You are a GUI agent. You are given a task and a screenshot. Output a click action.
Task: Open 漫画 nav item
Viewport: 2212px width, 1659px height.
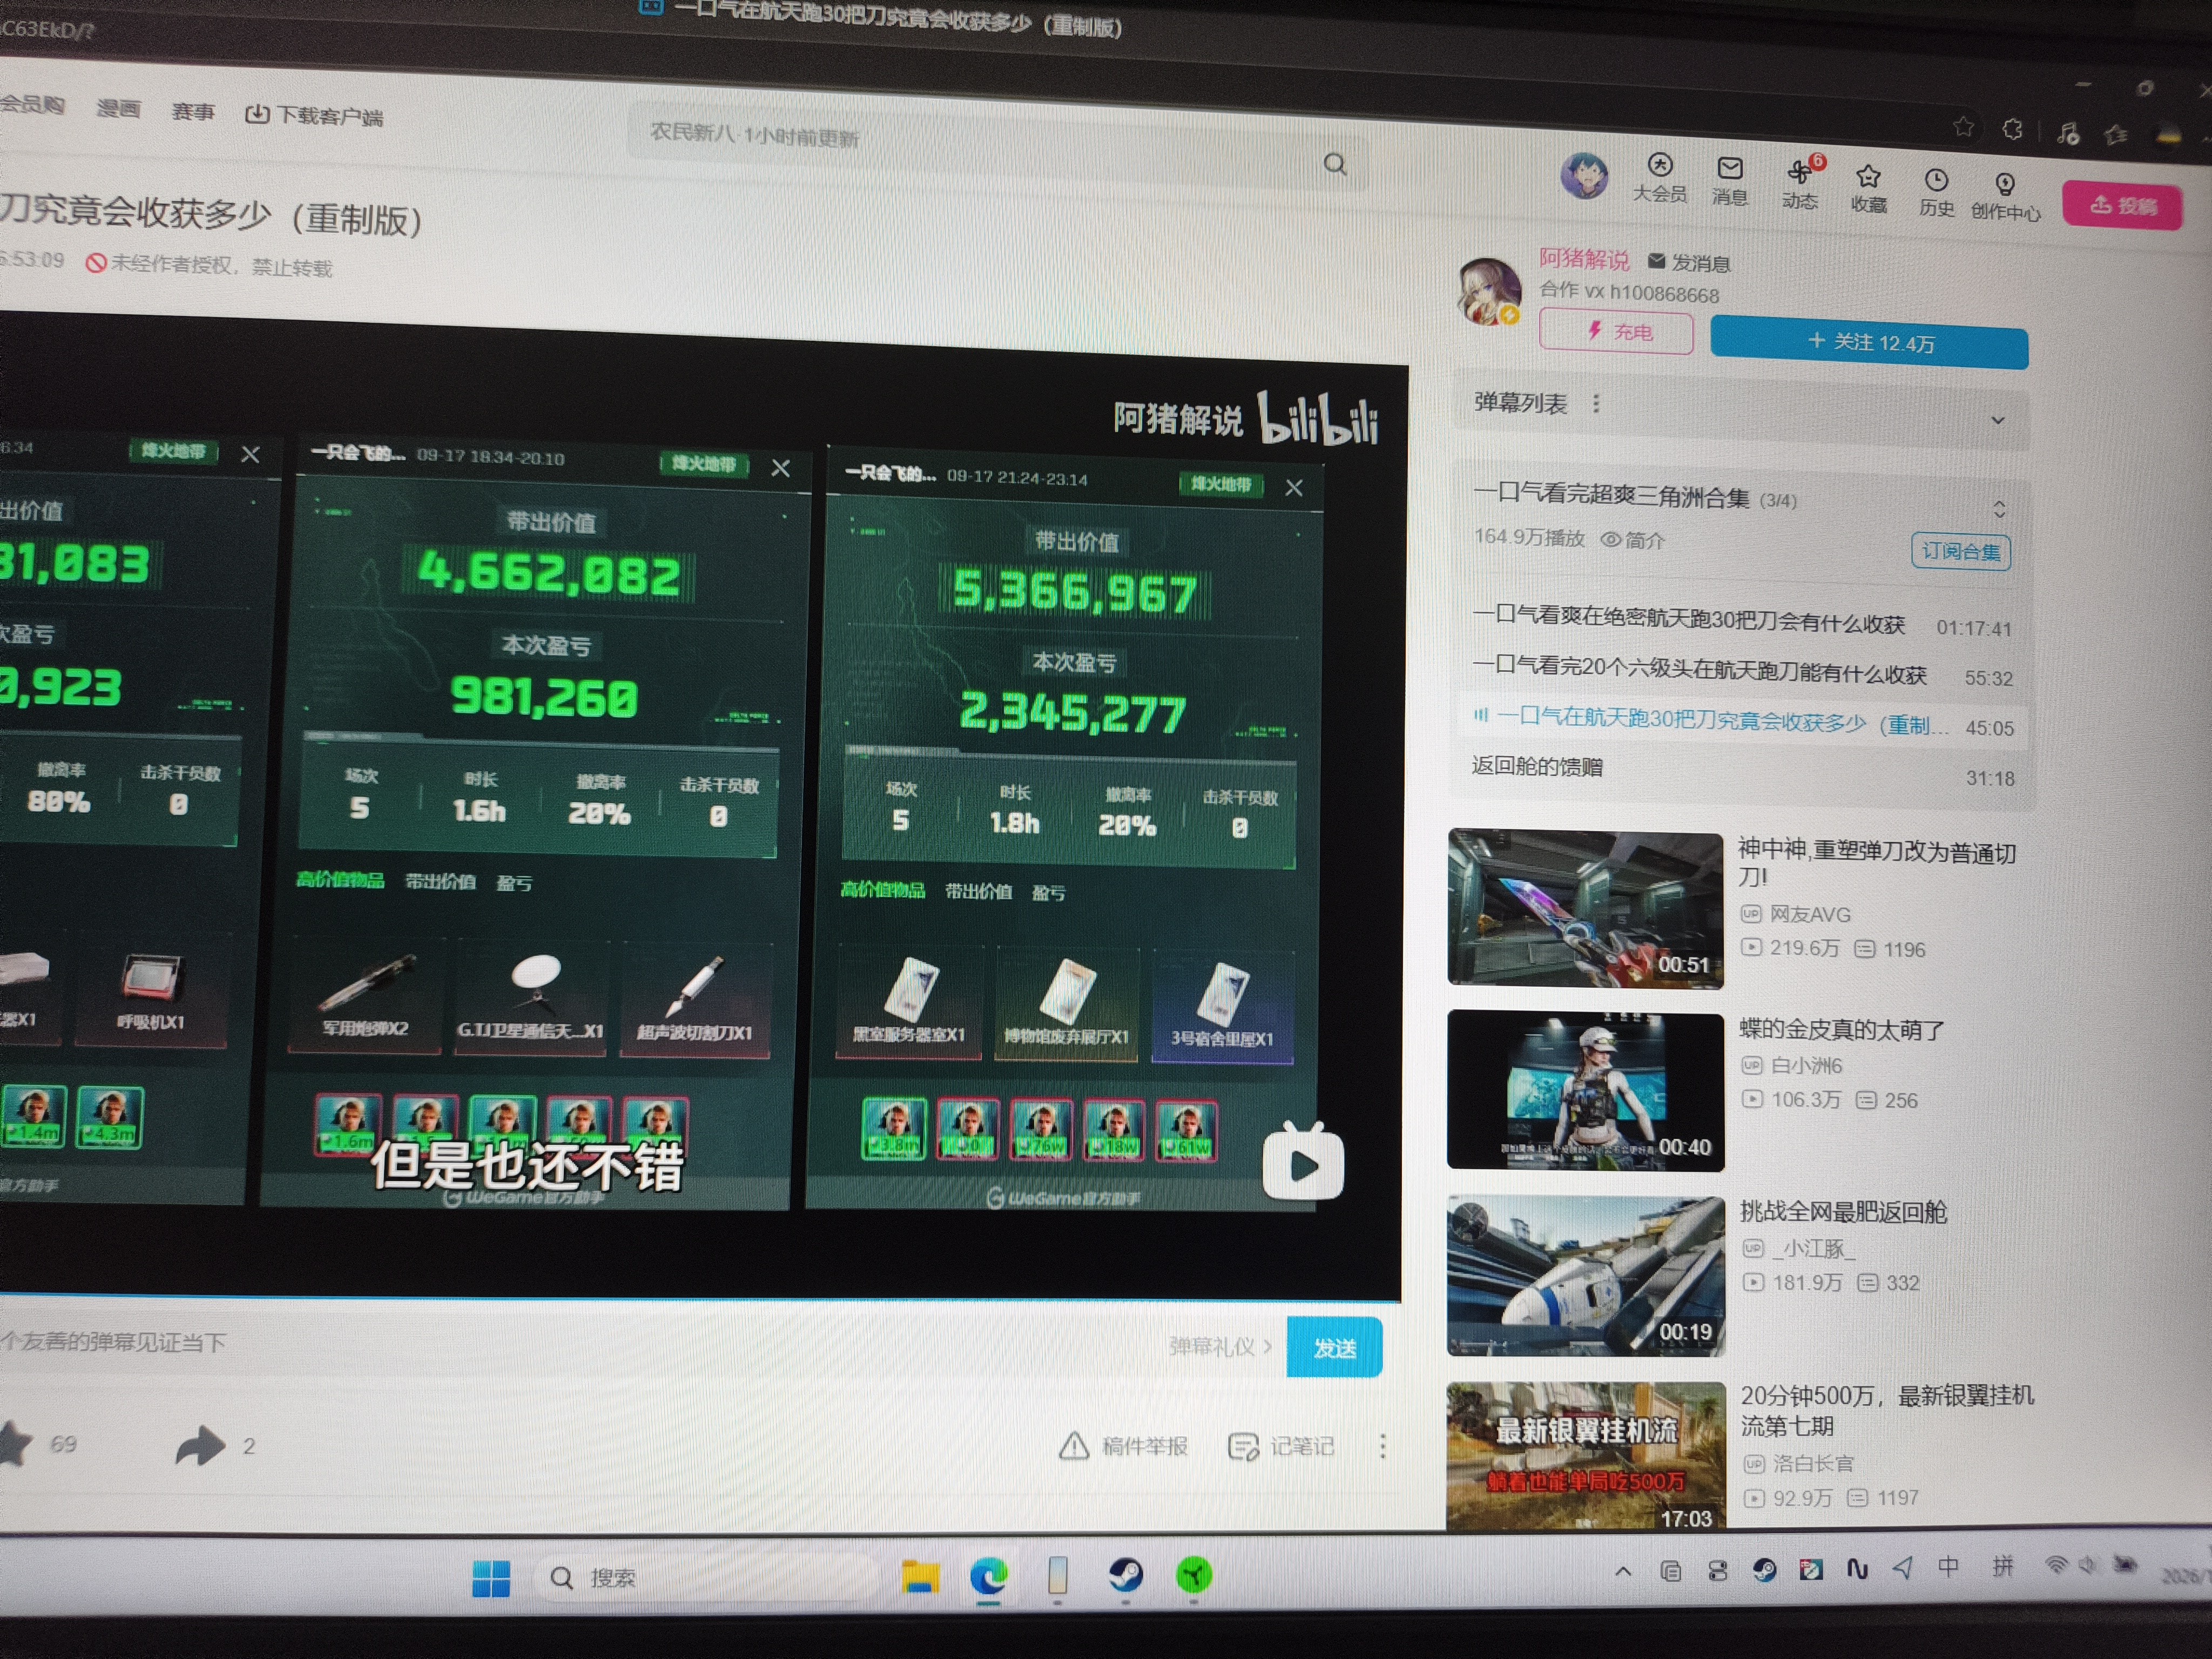[118, 108]
